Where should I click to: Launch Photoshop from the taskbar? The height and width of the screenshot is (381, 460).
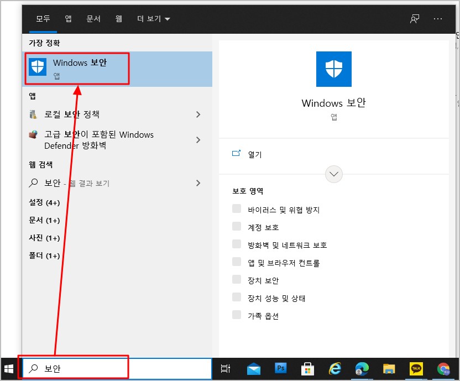point(280,368)
